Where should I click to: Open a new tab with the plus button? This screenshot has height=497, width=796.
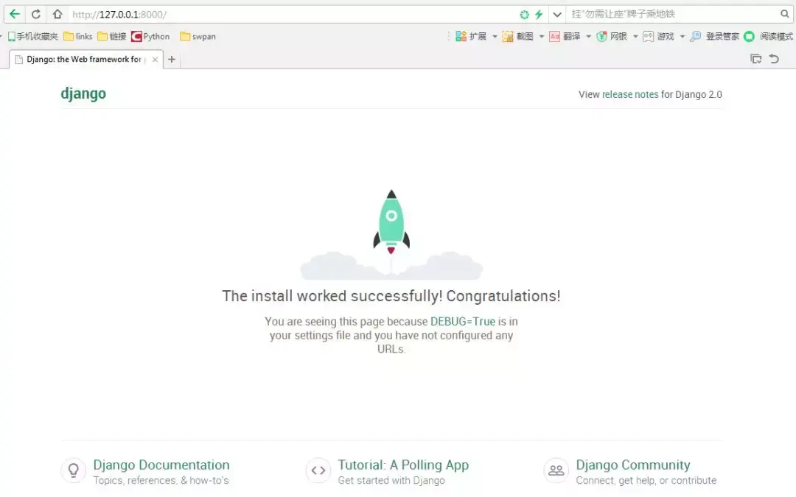click(x=172, y=60)
